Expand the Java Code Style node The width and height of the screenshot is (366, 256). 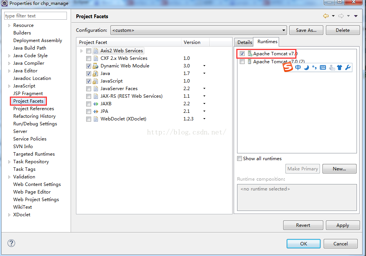pos(9,56)
